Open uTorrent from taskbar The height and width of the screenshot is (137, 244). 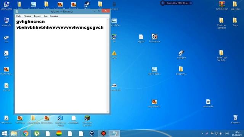tap(37, 134)
